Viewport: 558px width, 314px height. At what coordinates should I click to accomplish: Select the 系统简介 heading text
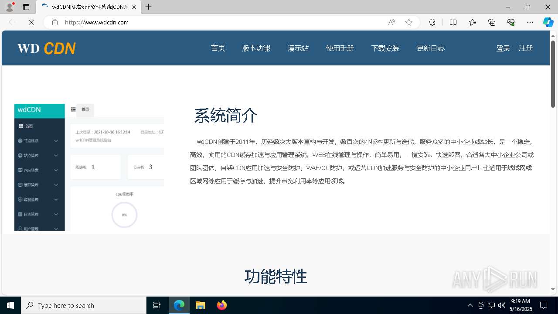tap(226, 116)
